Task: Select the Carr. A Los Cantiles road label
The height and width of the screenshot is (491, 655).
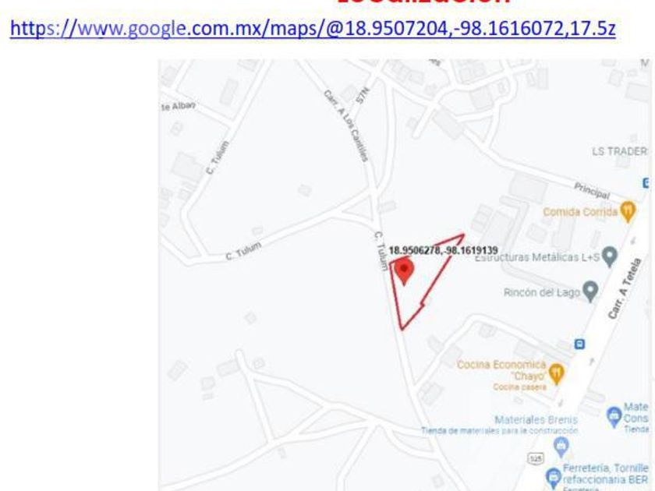Action: [x=346, y=125]
